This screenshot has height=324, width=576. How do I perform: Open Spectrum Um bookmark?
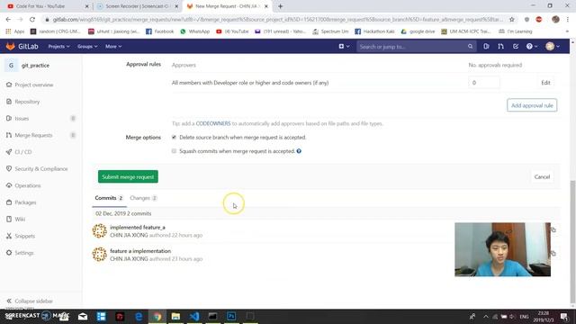pos(330,31)
